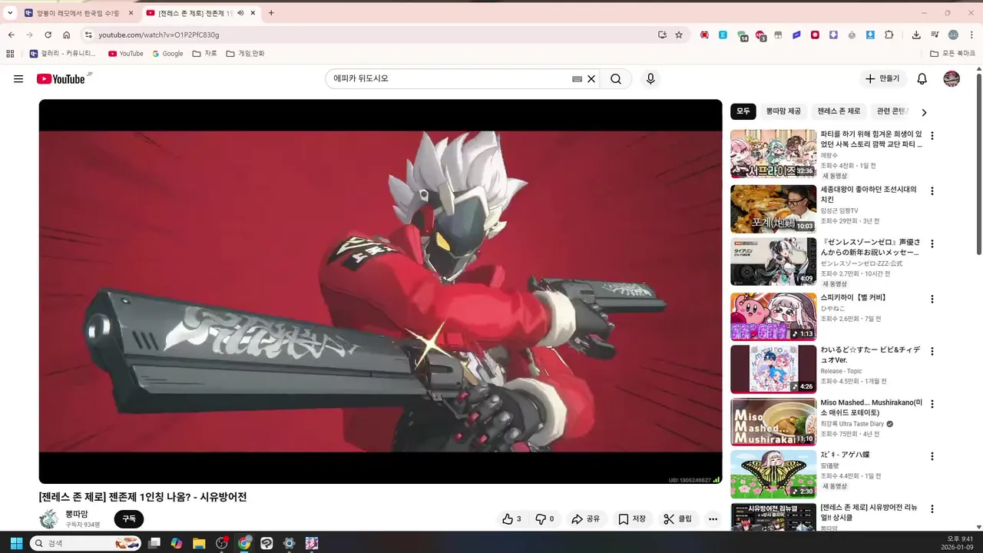Open options for 시유방어전 리뉴얼 video
This screenshot has width=983, height=553.
click(932, 509)
